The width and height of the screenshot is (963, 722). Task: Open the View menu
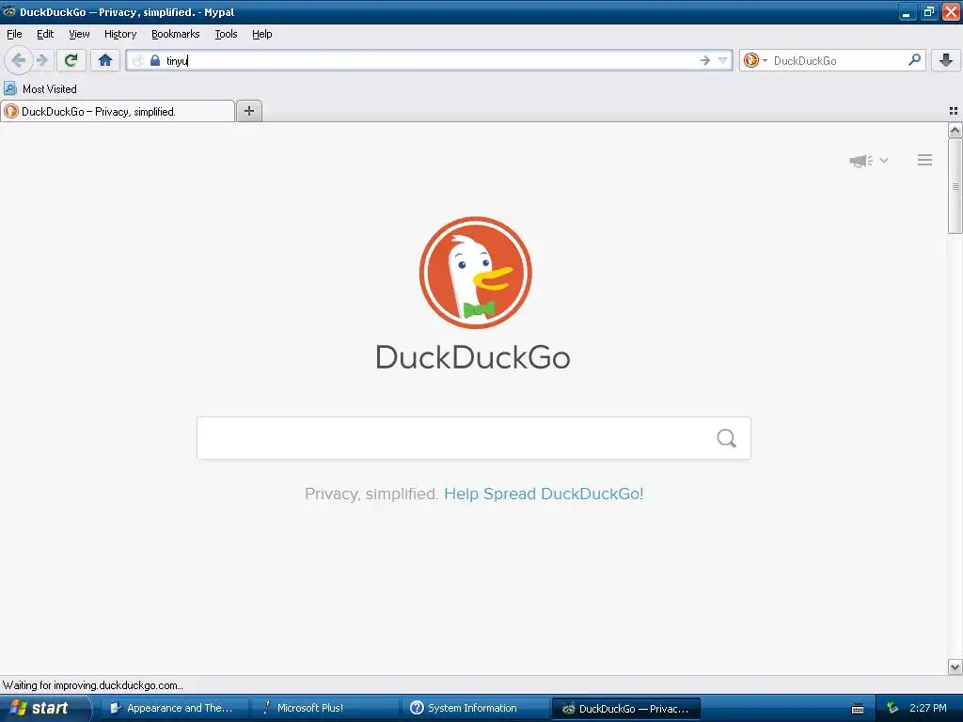tap(79, 34)
